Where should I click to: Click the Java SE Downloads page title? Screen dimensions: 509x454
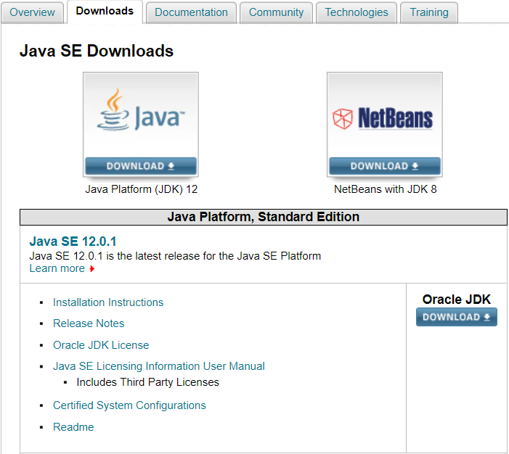pos(97,51)
